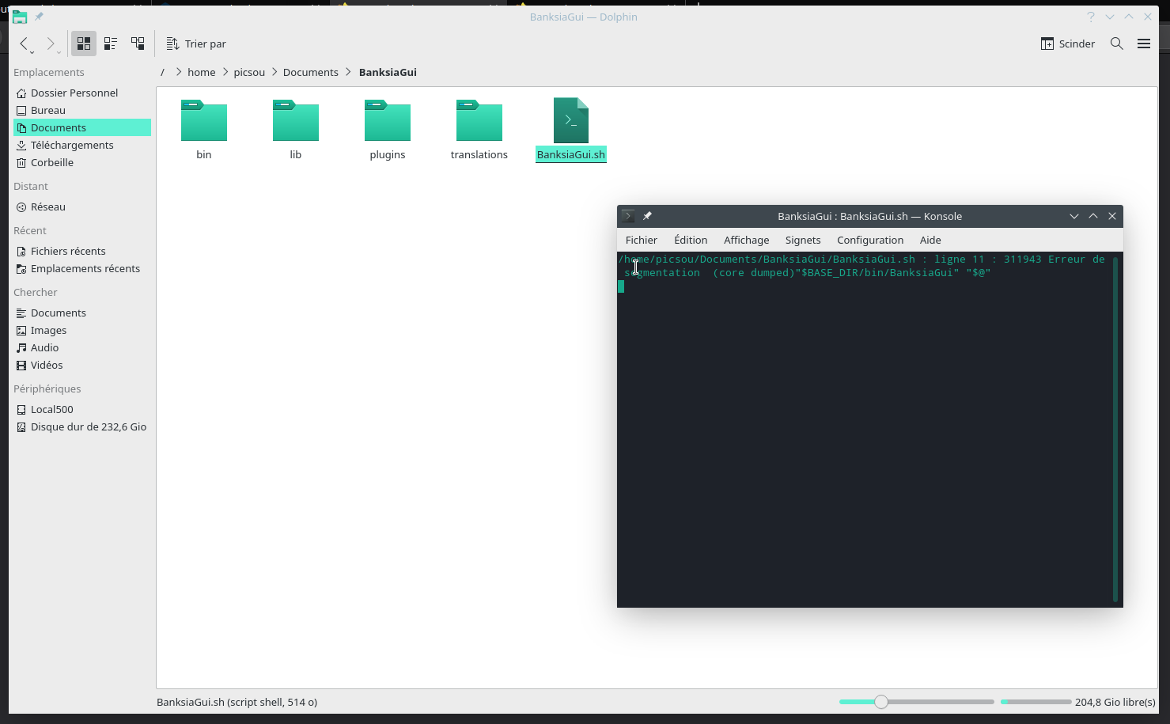Pin the Dolphin window on all desktops

click(39, 17)
